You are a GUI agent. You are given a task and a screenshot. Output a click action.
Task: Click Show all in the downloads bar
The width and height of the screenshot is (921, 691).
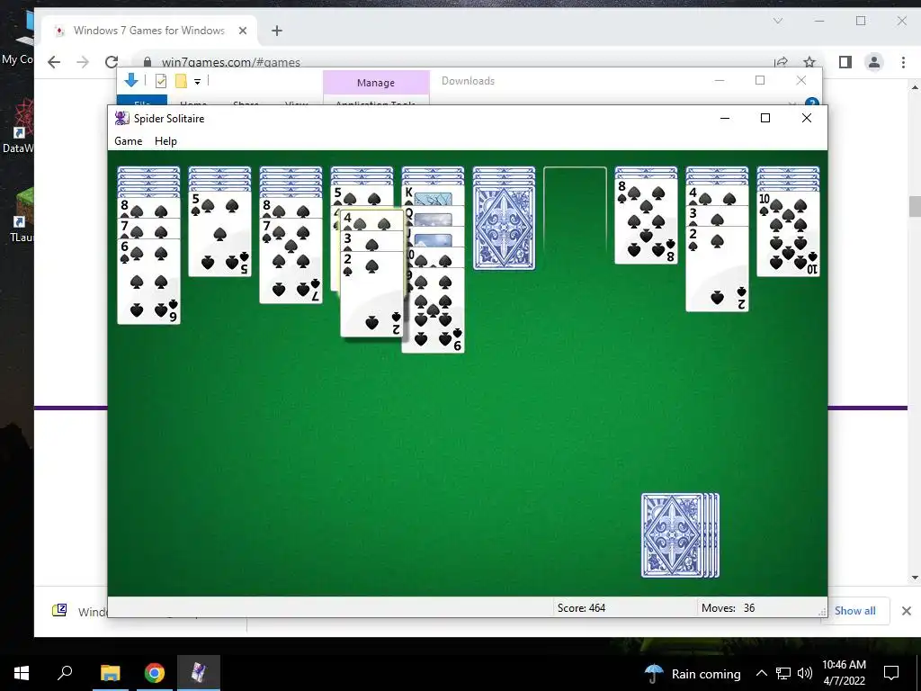point(854,611)
